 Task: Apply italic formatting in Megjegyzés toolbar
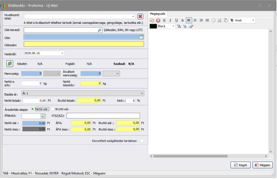[170, 20]
